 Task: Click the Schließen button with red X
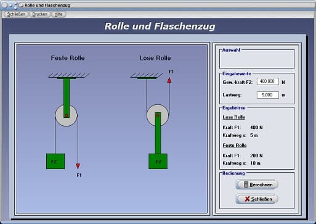(x=257, y=199)
